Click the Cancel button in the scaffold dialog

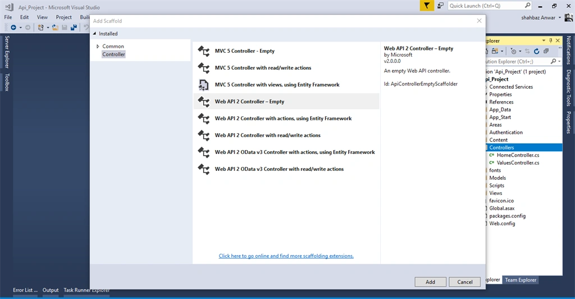[464, 282]
